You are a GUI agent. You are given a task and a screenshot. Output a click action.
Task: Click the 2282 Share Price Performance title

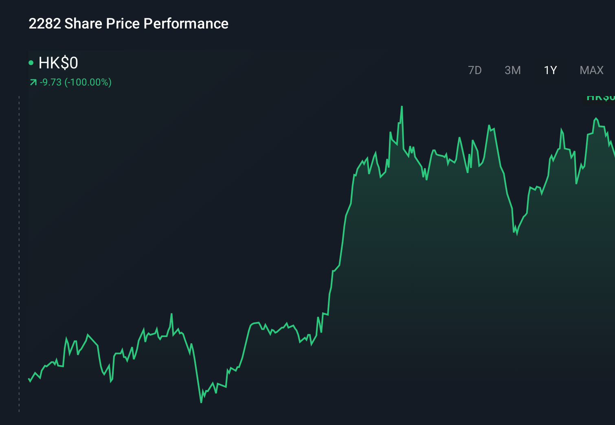[x=128, y=24]
